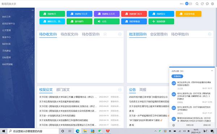Open 关于进一步严明疫情防控工作纪律的通知 notice
The image size is (217, 134).
pos(148,116)
